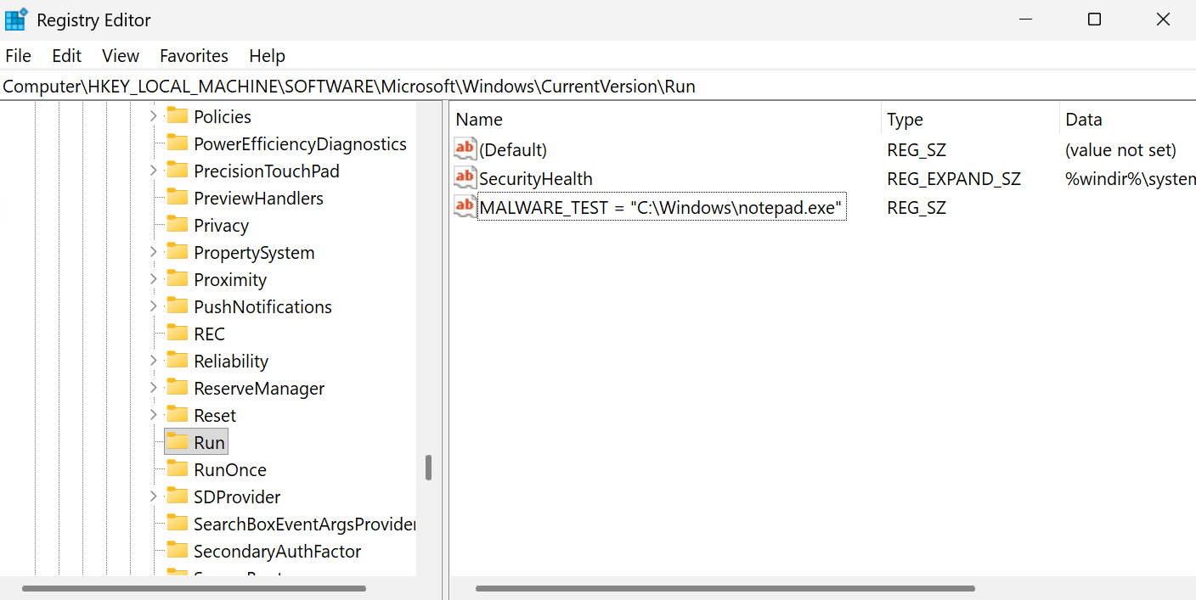The height and width of the screenshot is (600, 1196).
Task: Click the Policies folder icon
Action: [x=178, y=116]
